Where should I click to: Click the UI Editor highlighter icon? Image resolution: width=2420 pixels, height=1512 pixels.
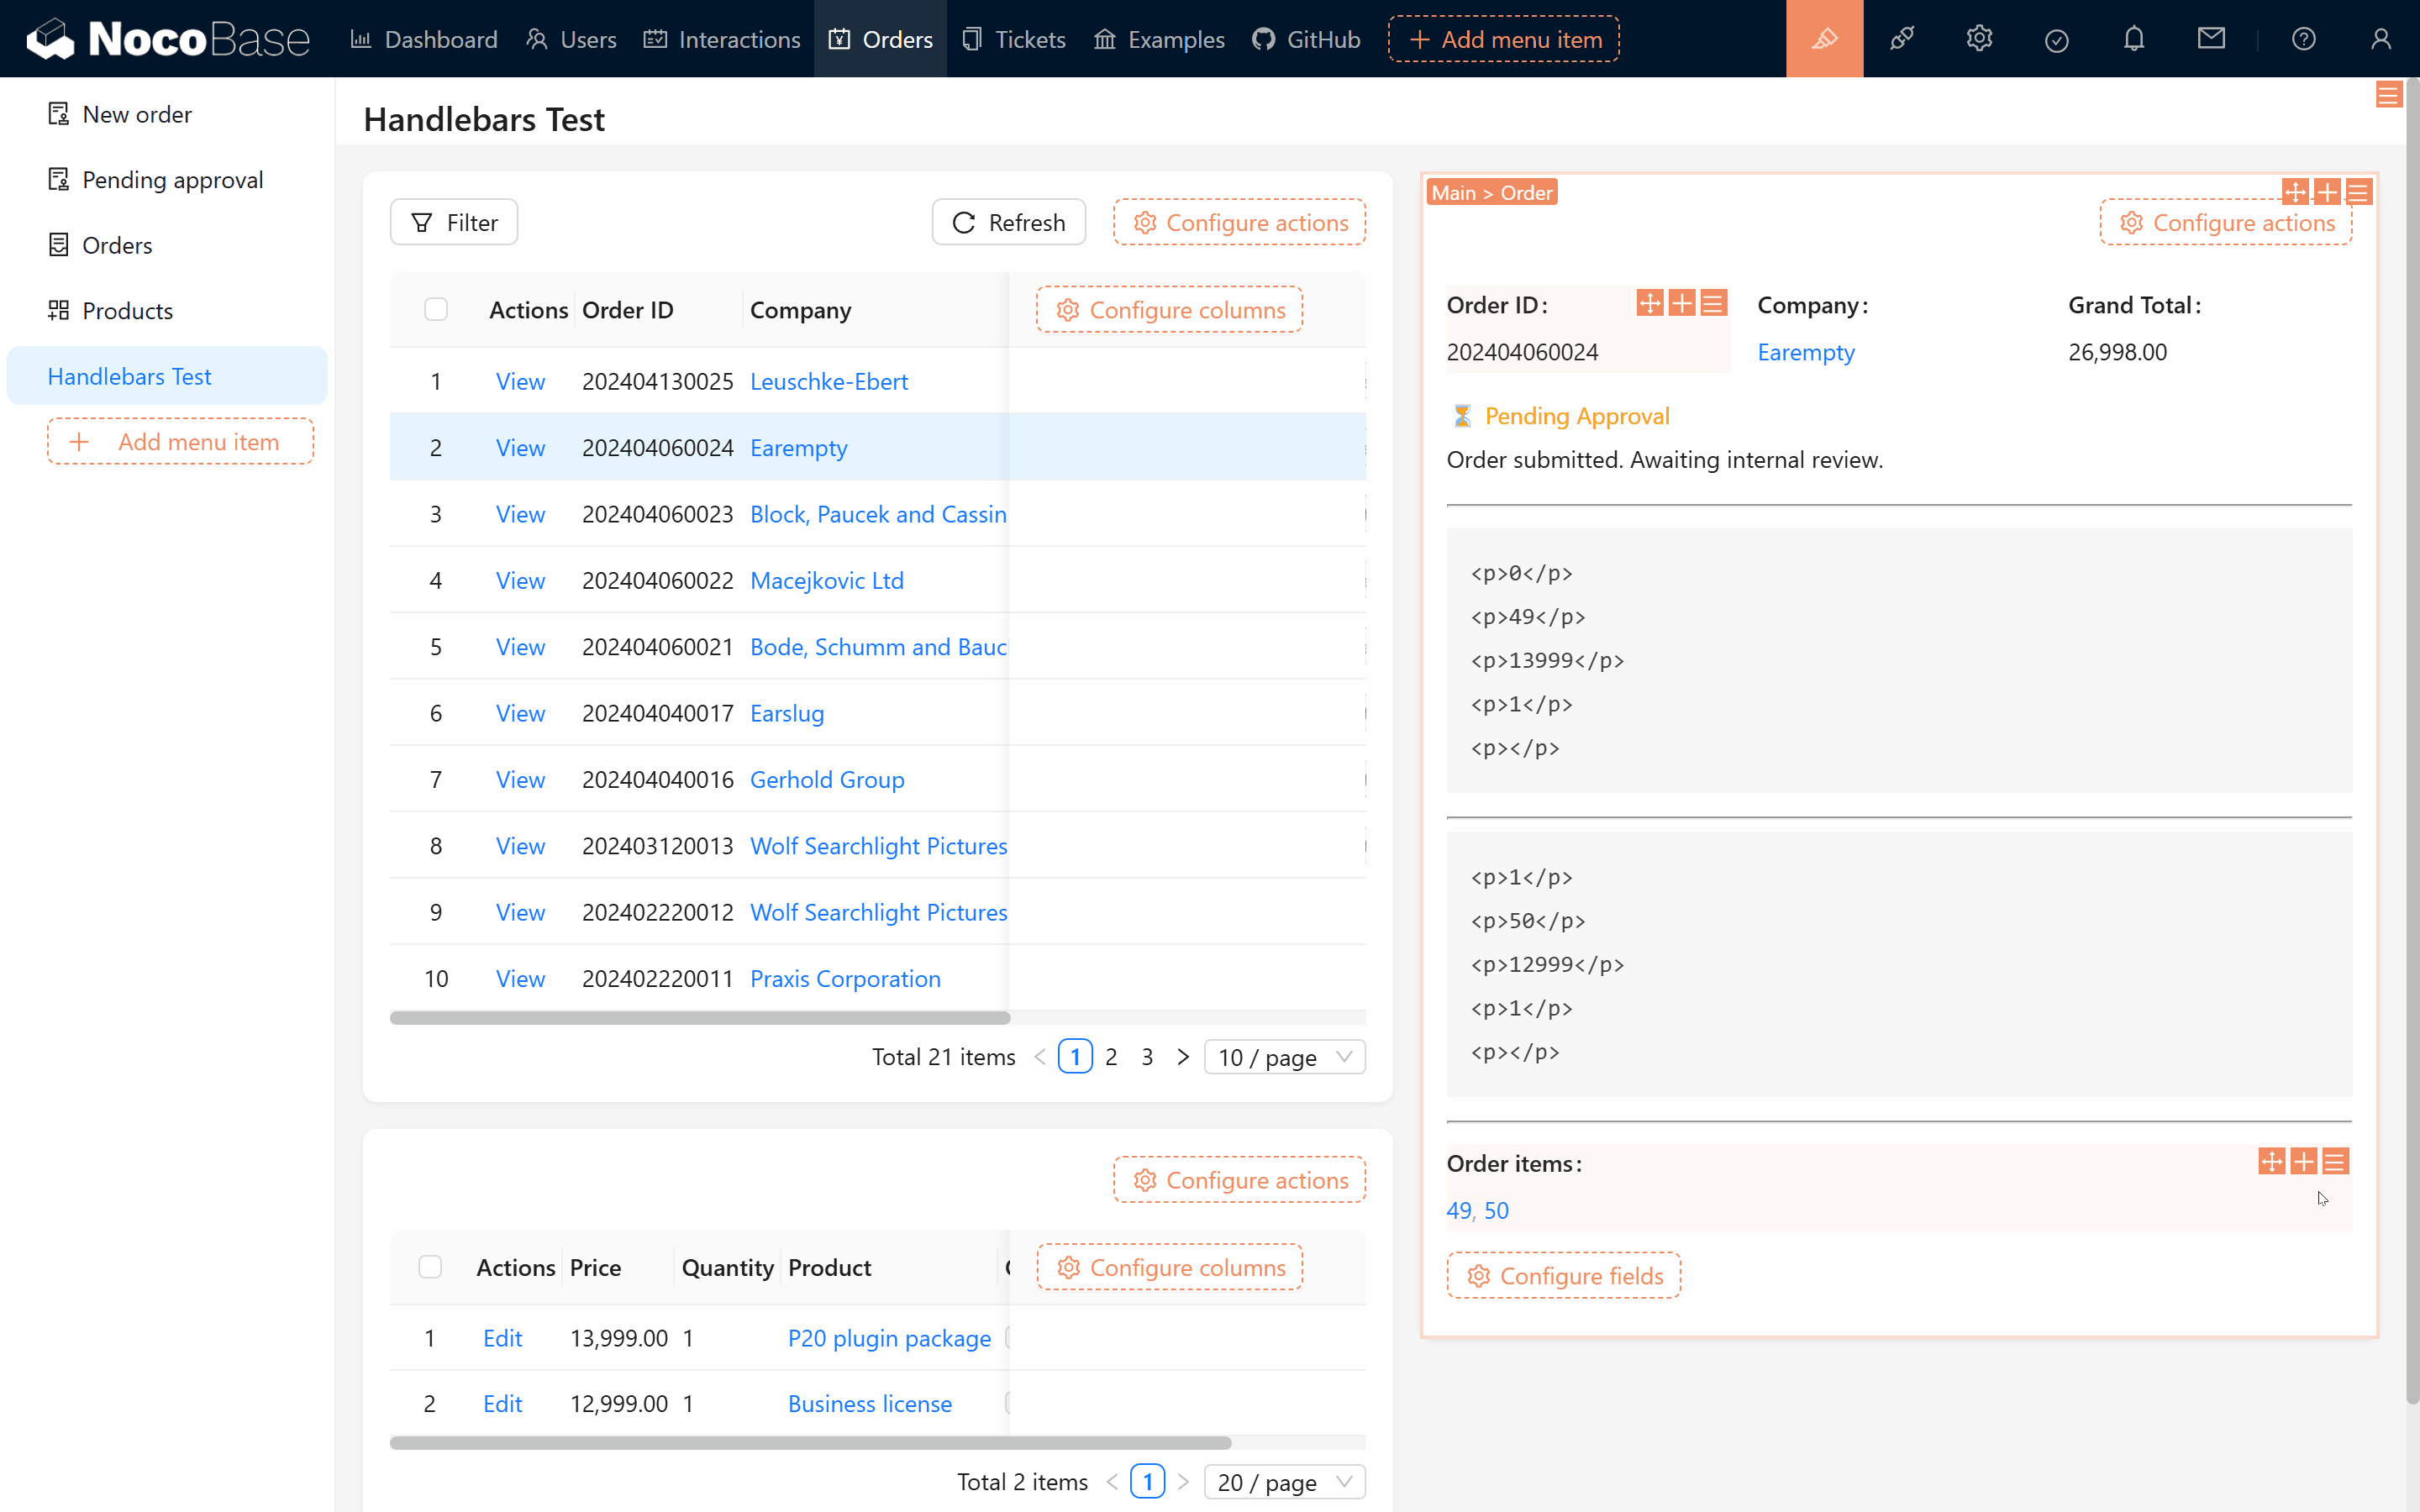pos(1824,39)
